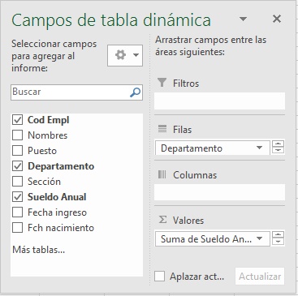Image resolution: width=298 pixels, height=296 pixels.
Task: Open the task pane options arrow
Action: (x=243, y=19)
